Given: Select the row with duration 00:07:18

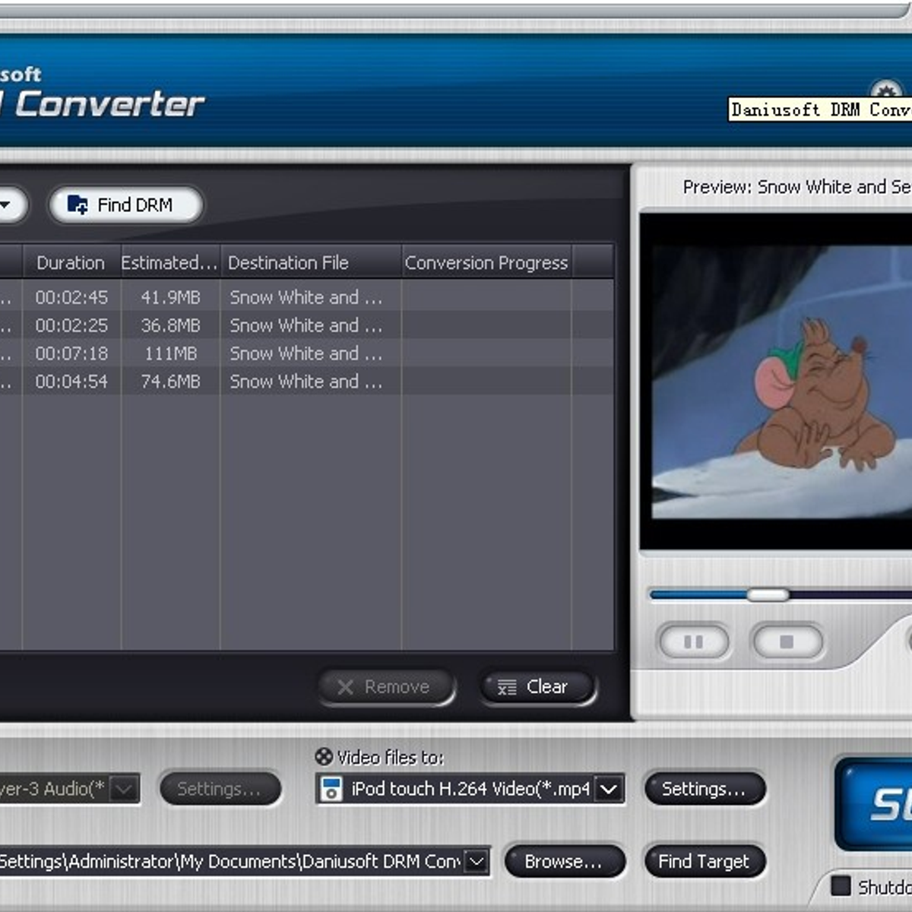Looking at the screenshot, I should click(307, 353).
